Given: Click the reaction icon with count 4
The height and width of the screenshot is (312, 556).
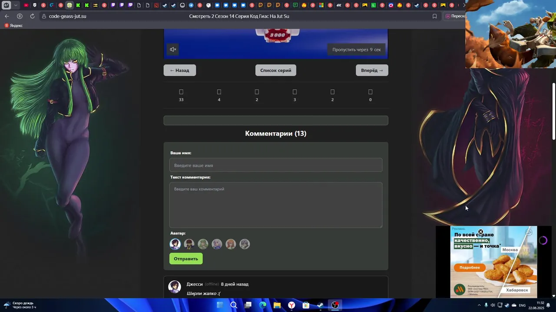Looking at the screenshot, I should (219, 92).
